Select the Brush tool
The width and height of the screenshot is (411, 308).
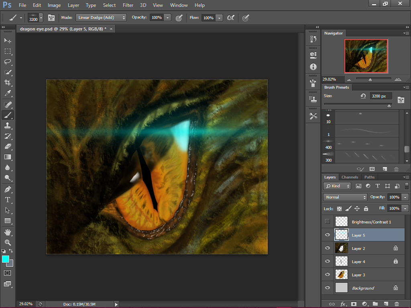[x=8, y=115]
